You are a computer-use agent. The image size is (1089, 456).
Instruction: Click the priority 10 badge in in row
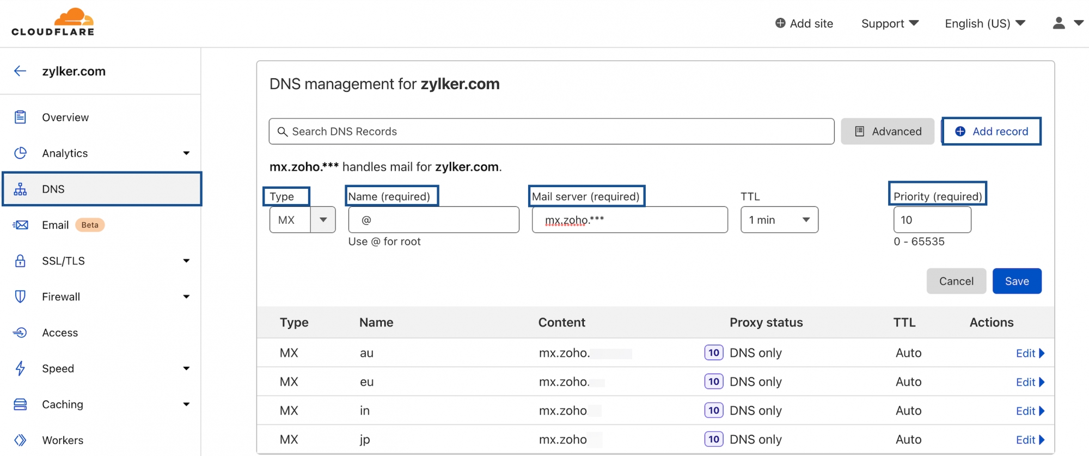[714, 410]
